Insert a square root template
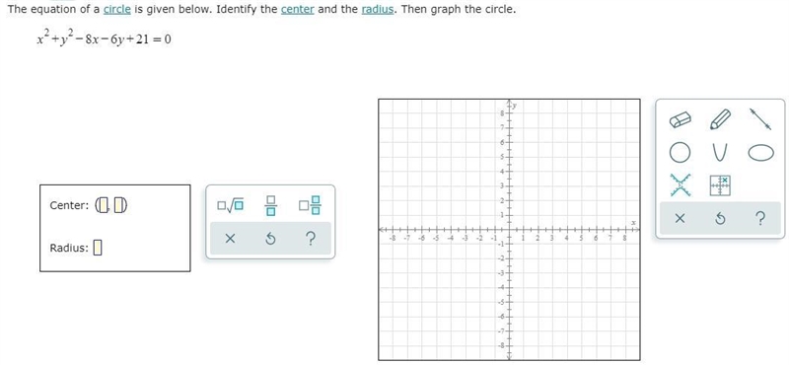 click(231, 205)
